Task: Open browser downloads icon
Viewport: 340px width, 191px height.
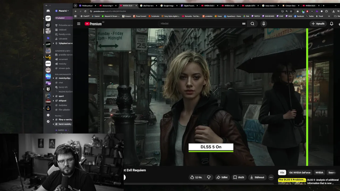Action: [334, 11]
